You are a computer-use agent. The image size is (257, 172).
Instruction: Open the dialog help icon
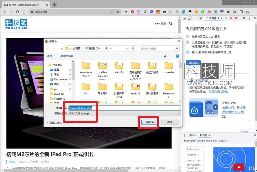click(177, 56)
